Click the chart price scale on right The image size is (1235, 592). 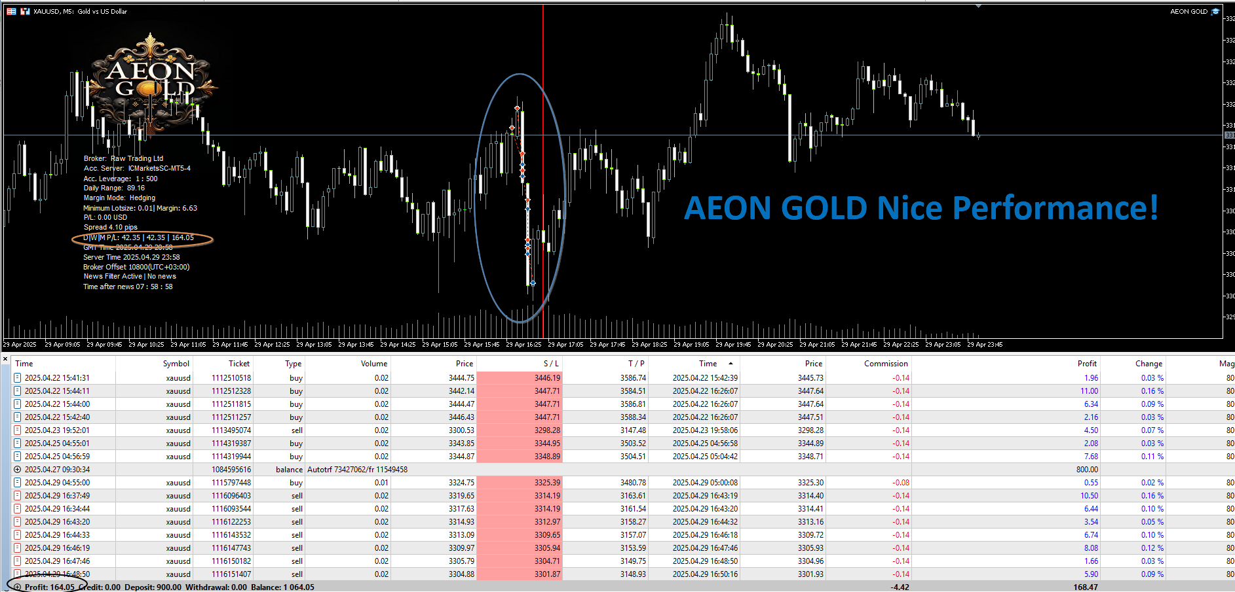[1229, 170]
